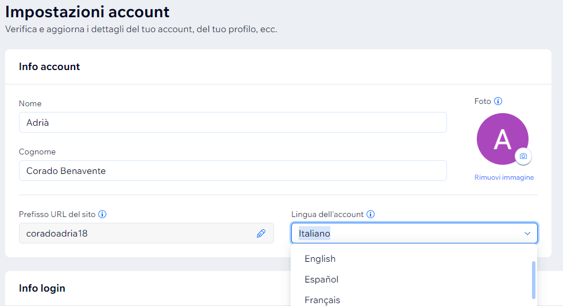Click the Info login section heading
The height and width of the screenshot is (306, 563).
[42, 288]
